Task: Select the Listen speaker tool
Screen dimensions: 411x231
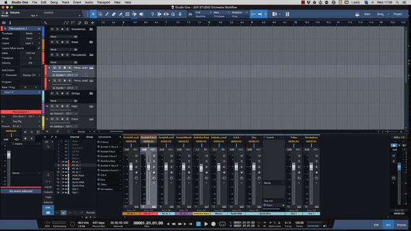Action: tap(141, 14)
